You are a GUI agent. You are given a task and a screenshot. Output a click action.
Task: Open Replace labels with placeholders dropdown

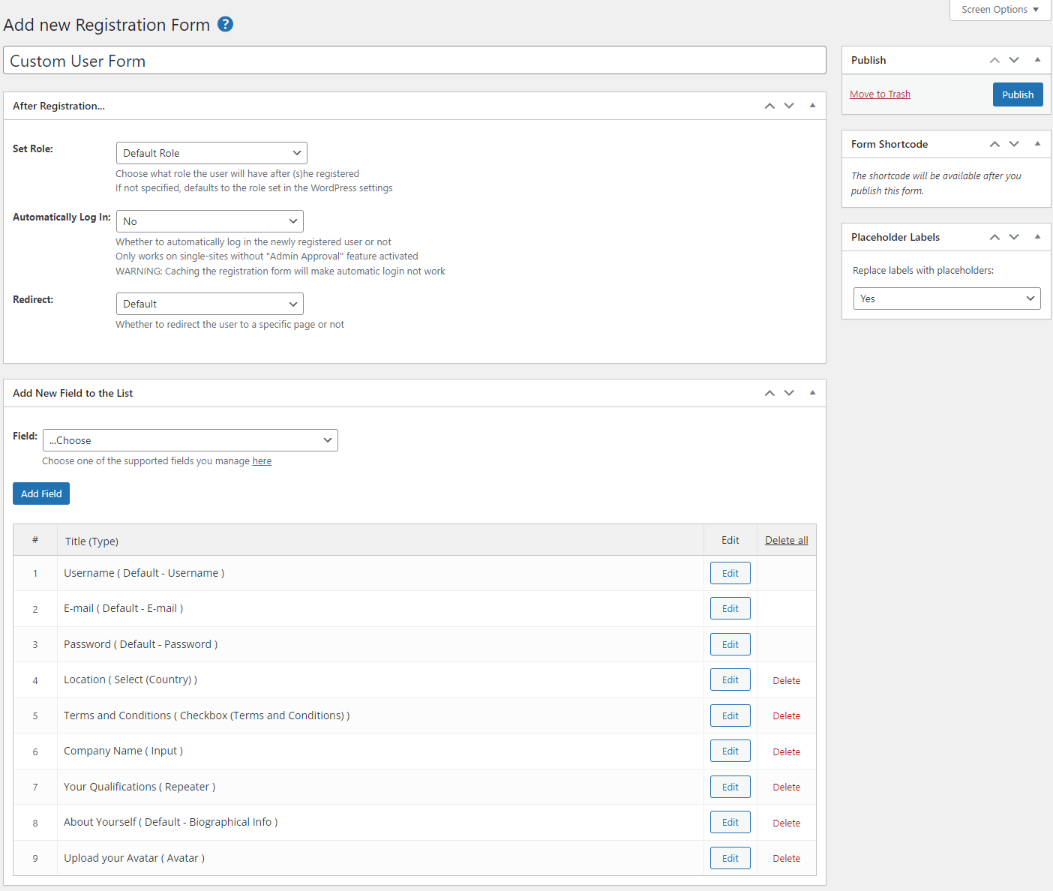(947, 298)
